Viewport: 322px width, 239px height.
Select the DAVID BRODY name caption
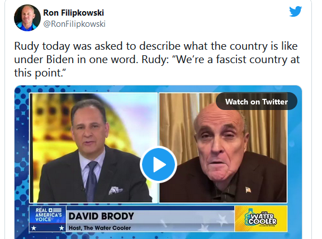pyautogui.click(x=101, y=216)
